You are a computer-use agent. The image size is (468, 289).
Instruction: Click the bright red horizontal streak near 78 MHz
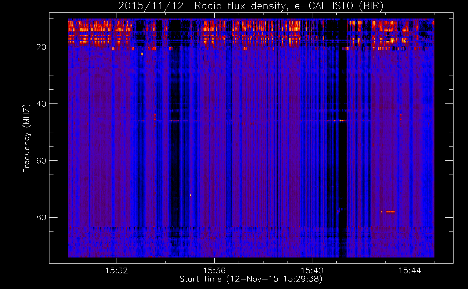pyautogui.click(x=390, y=212)
